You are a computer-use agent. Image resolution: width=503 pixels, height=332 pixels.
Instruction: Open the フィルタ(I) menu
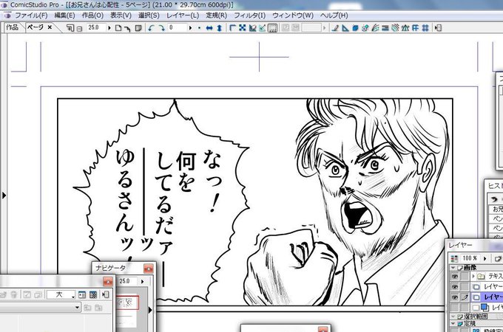[250, 15]
